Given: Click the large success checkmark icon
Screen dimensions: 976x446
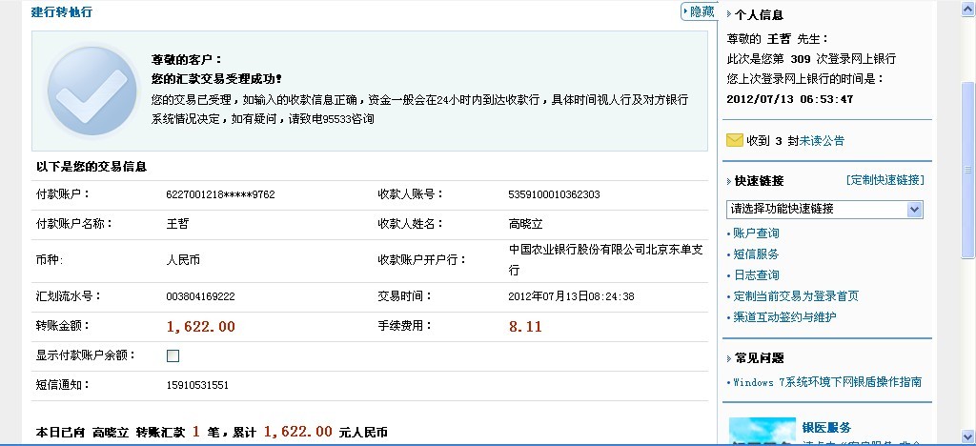Looking at the screenshot, I should point(91,90).
